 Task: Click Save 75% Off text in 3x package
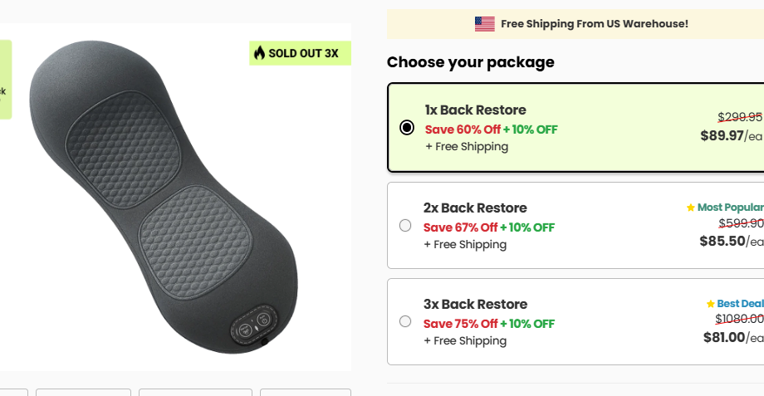point(461,324)
